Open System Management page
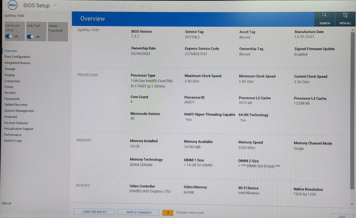 pyautogui.click(x=19, y=111)
